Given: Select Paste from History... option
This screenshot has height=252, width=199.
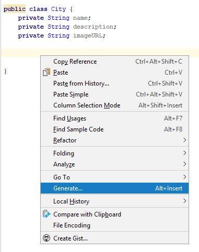Looking at the screenshot, I should 114,83.
